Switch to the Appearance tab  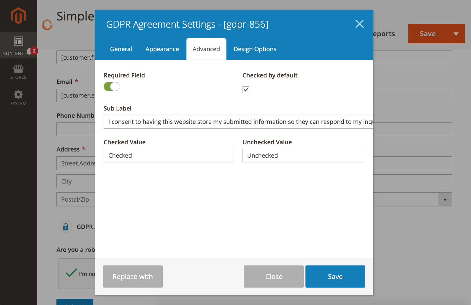click(x=162, y=49)
